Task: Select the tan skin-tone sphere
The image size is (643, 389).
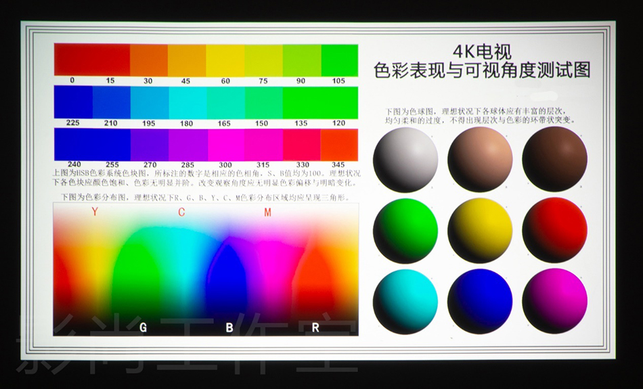Action: click(480, 160)
